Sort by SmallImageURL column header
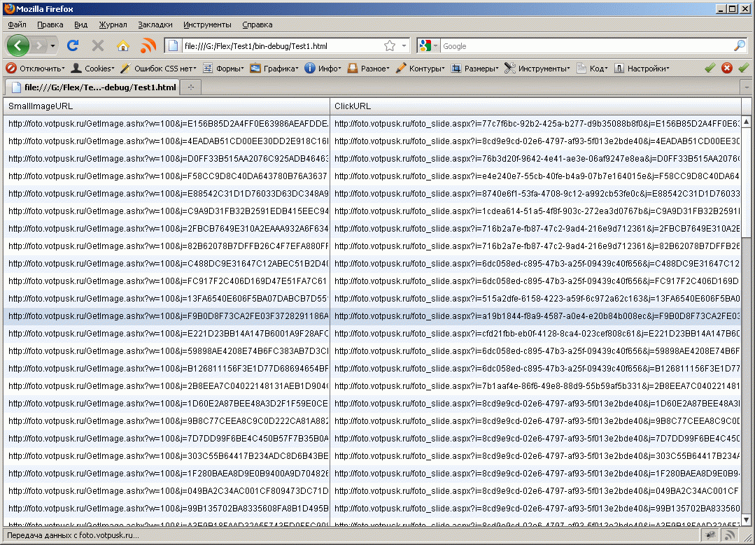This screenshot has width=755, height=545. click(167, 106)
